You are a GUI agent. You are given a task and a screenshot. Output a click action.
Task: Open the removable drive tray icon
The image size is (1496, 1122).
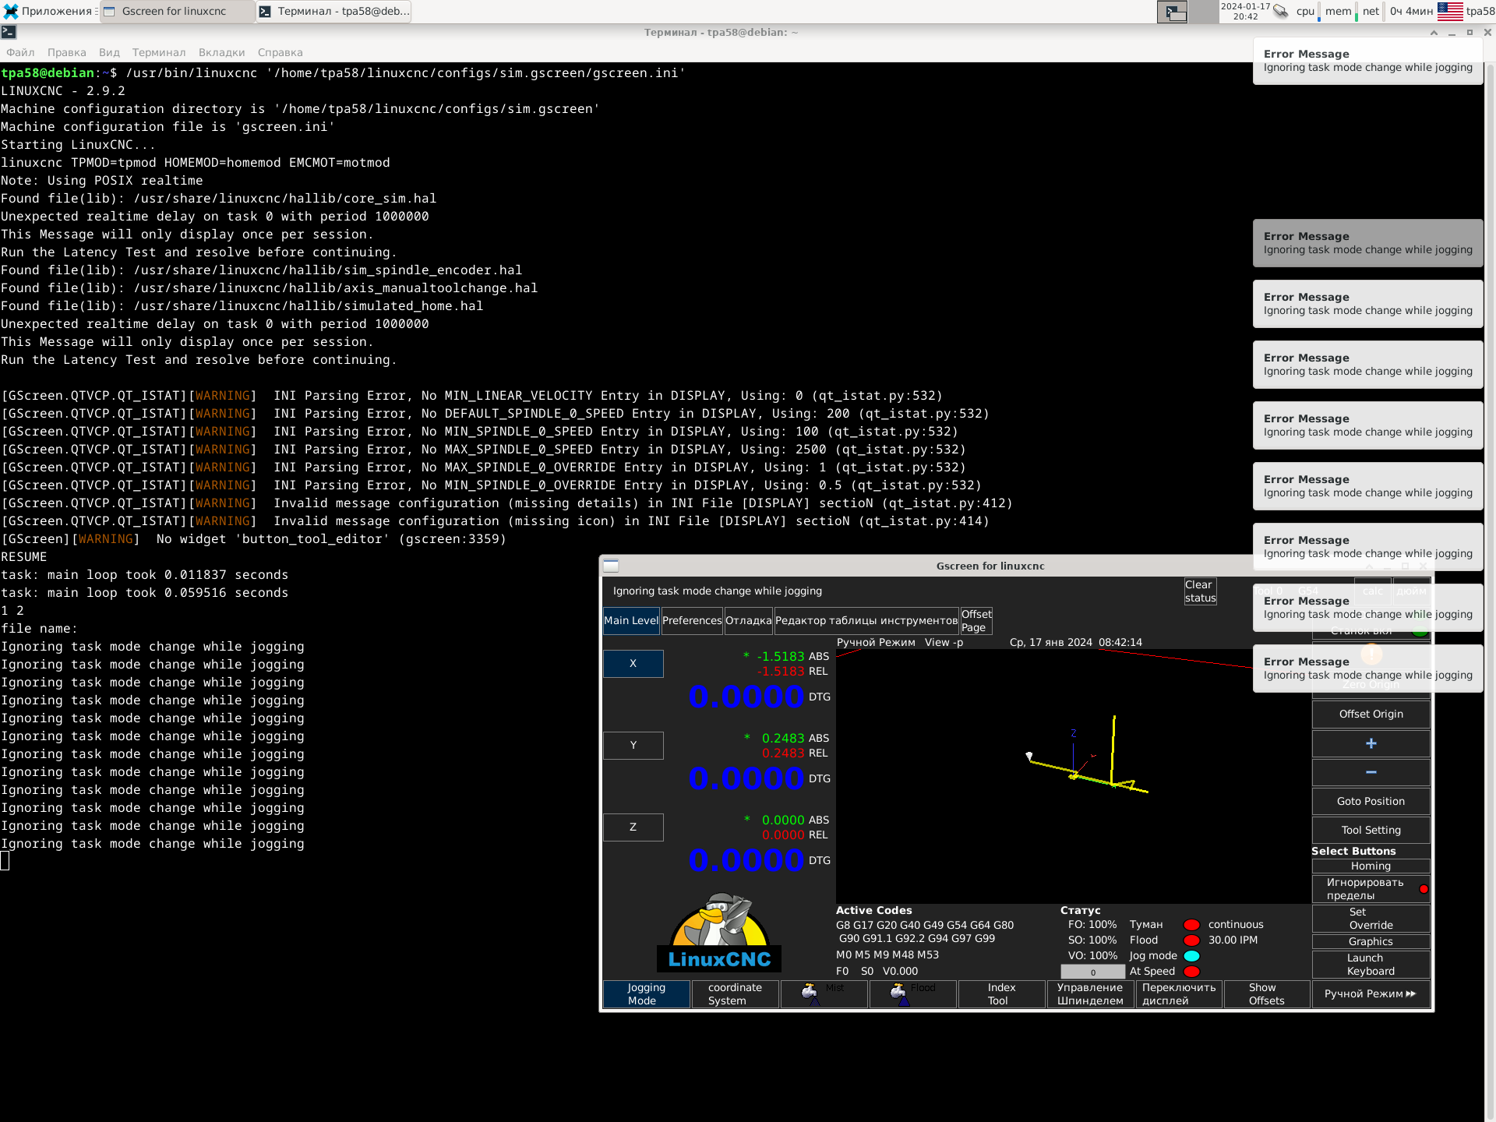tap(1280, 11)
